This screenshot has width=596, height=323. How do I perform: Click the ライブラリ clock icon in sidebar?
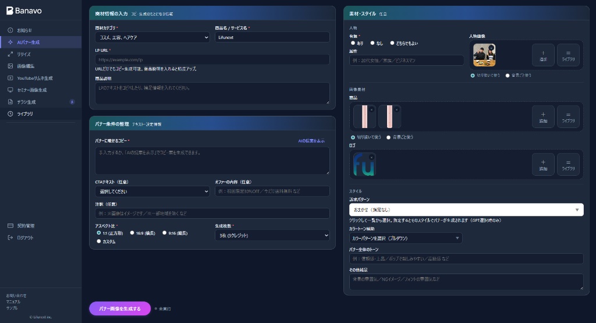tap(10, 113)
